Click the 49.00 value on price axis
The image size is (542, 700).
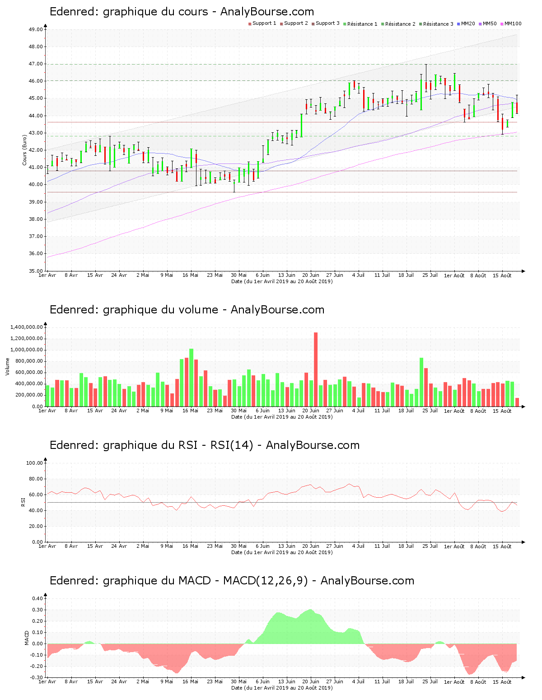point(36,30)
